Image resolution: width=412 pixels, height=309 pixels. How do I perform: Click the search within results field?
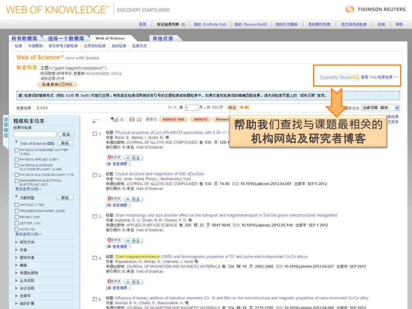[35, 134]
